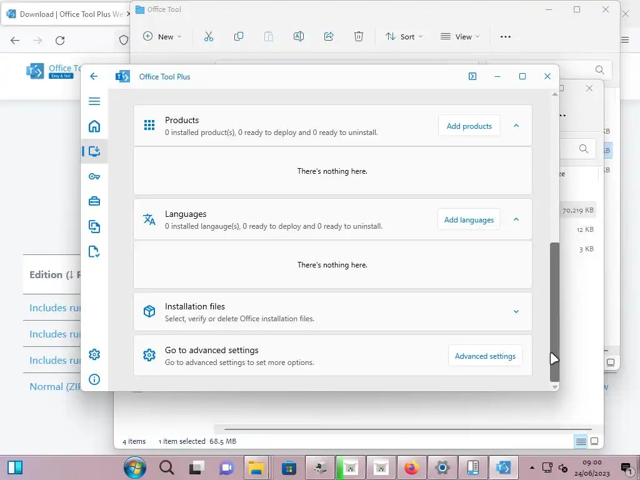Open File Explorer from the taskbar
The height and width of the screenshot is (480, 640).
pos(256,467)
